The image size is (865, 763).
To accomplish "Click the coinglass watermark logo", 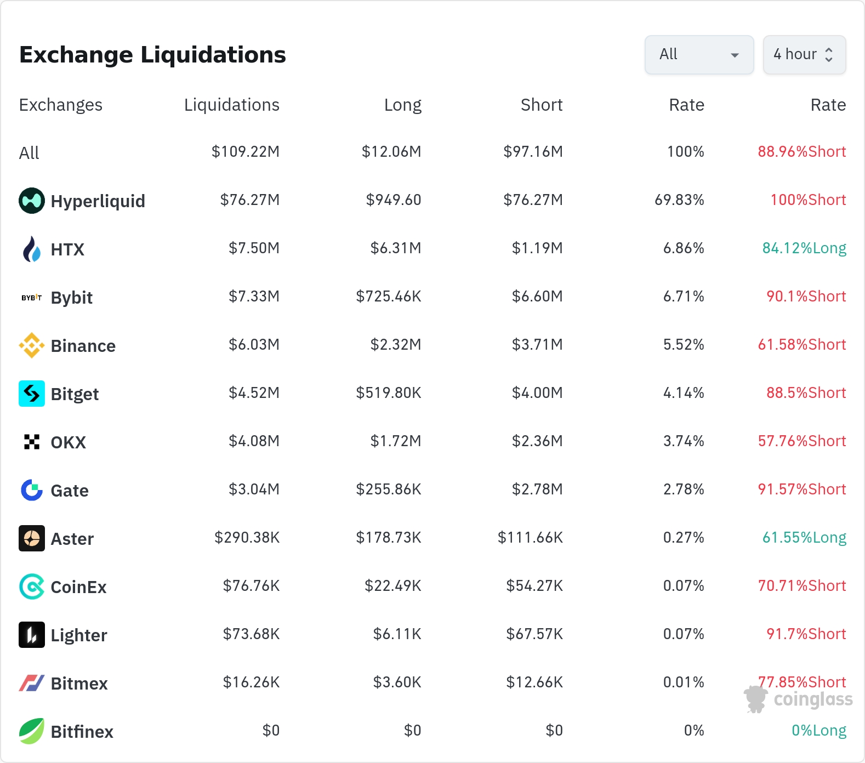I will coord(799,699).
